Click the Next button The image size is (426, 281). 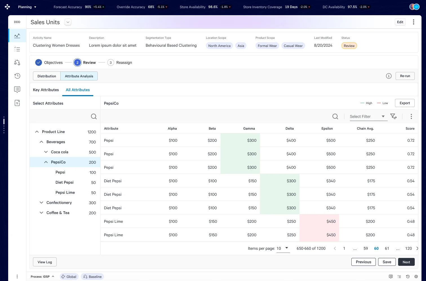[x=406, y=262]
